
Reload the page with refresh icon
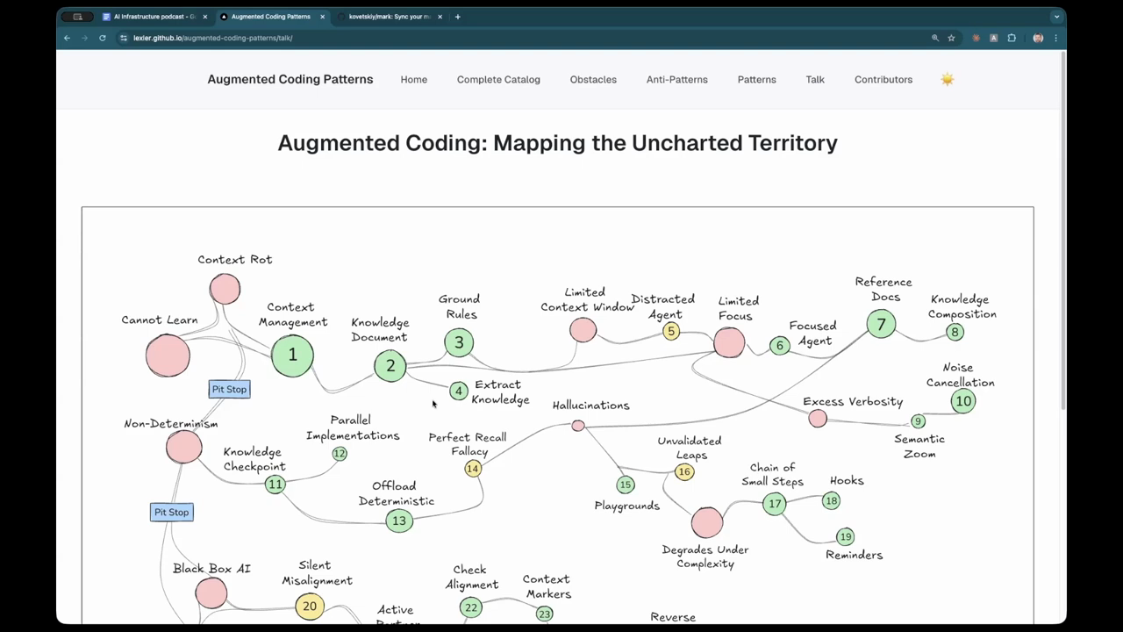tap(103, 38)
